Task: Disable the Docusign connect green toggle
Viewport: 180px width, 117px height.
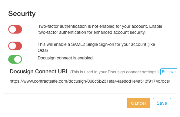Action: click(15, 59)
